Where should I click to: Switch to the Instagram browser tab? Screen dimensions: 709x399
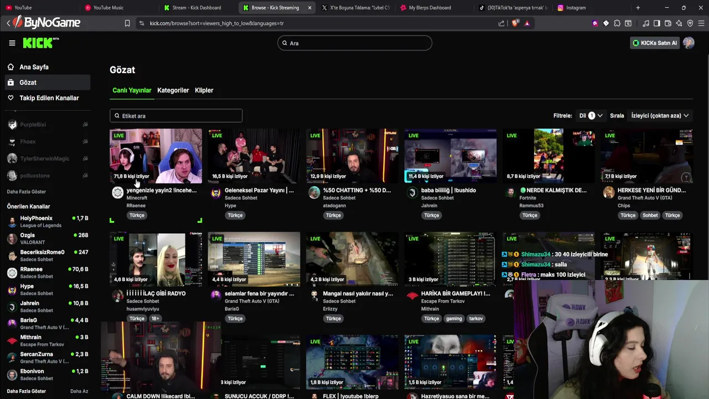point(593,8)
